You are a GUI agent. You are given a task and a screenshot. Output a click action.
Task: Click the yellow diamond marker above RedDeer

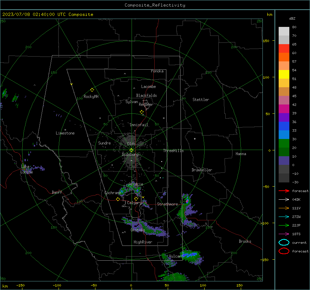click(142, 112)
